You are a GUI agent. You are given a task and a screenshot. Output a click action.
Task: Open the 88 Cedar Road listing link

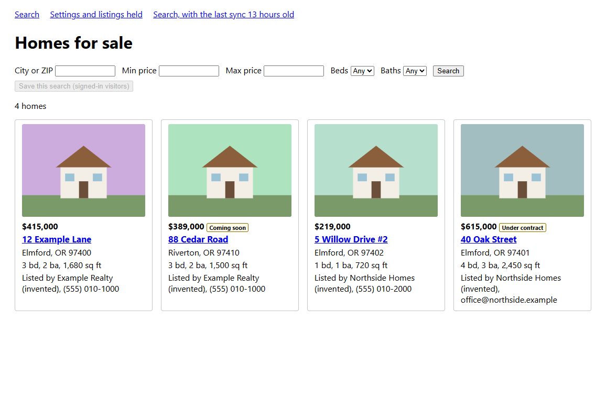(198, 239)
